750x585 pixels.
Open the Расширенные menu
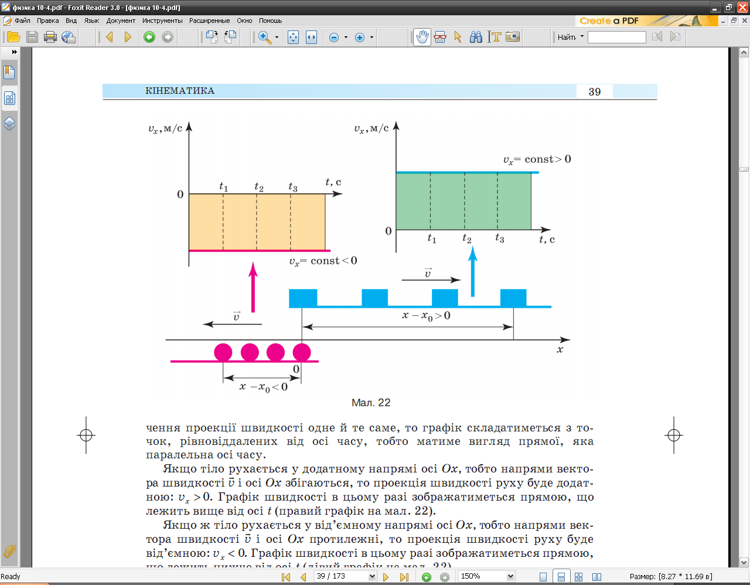point(209,21)
